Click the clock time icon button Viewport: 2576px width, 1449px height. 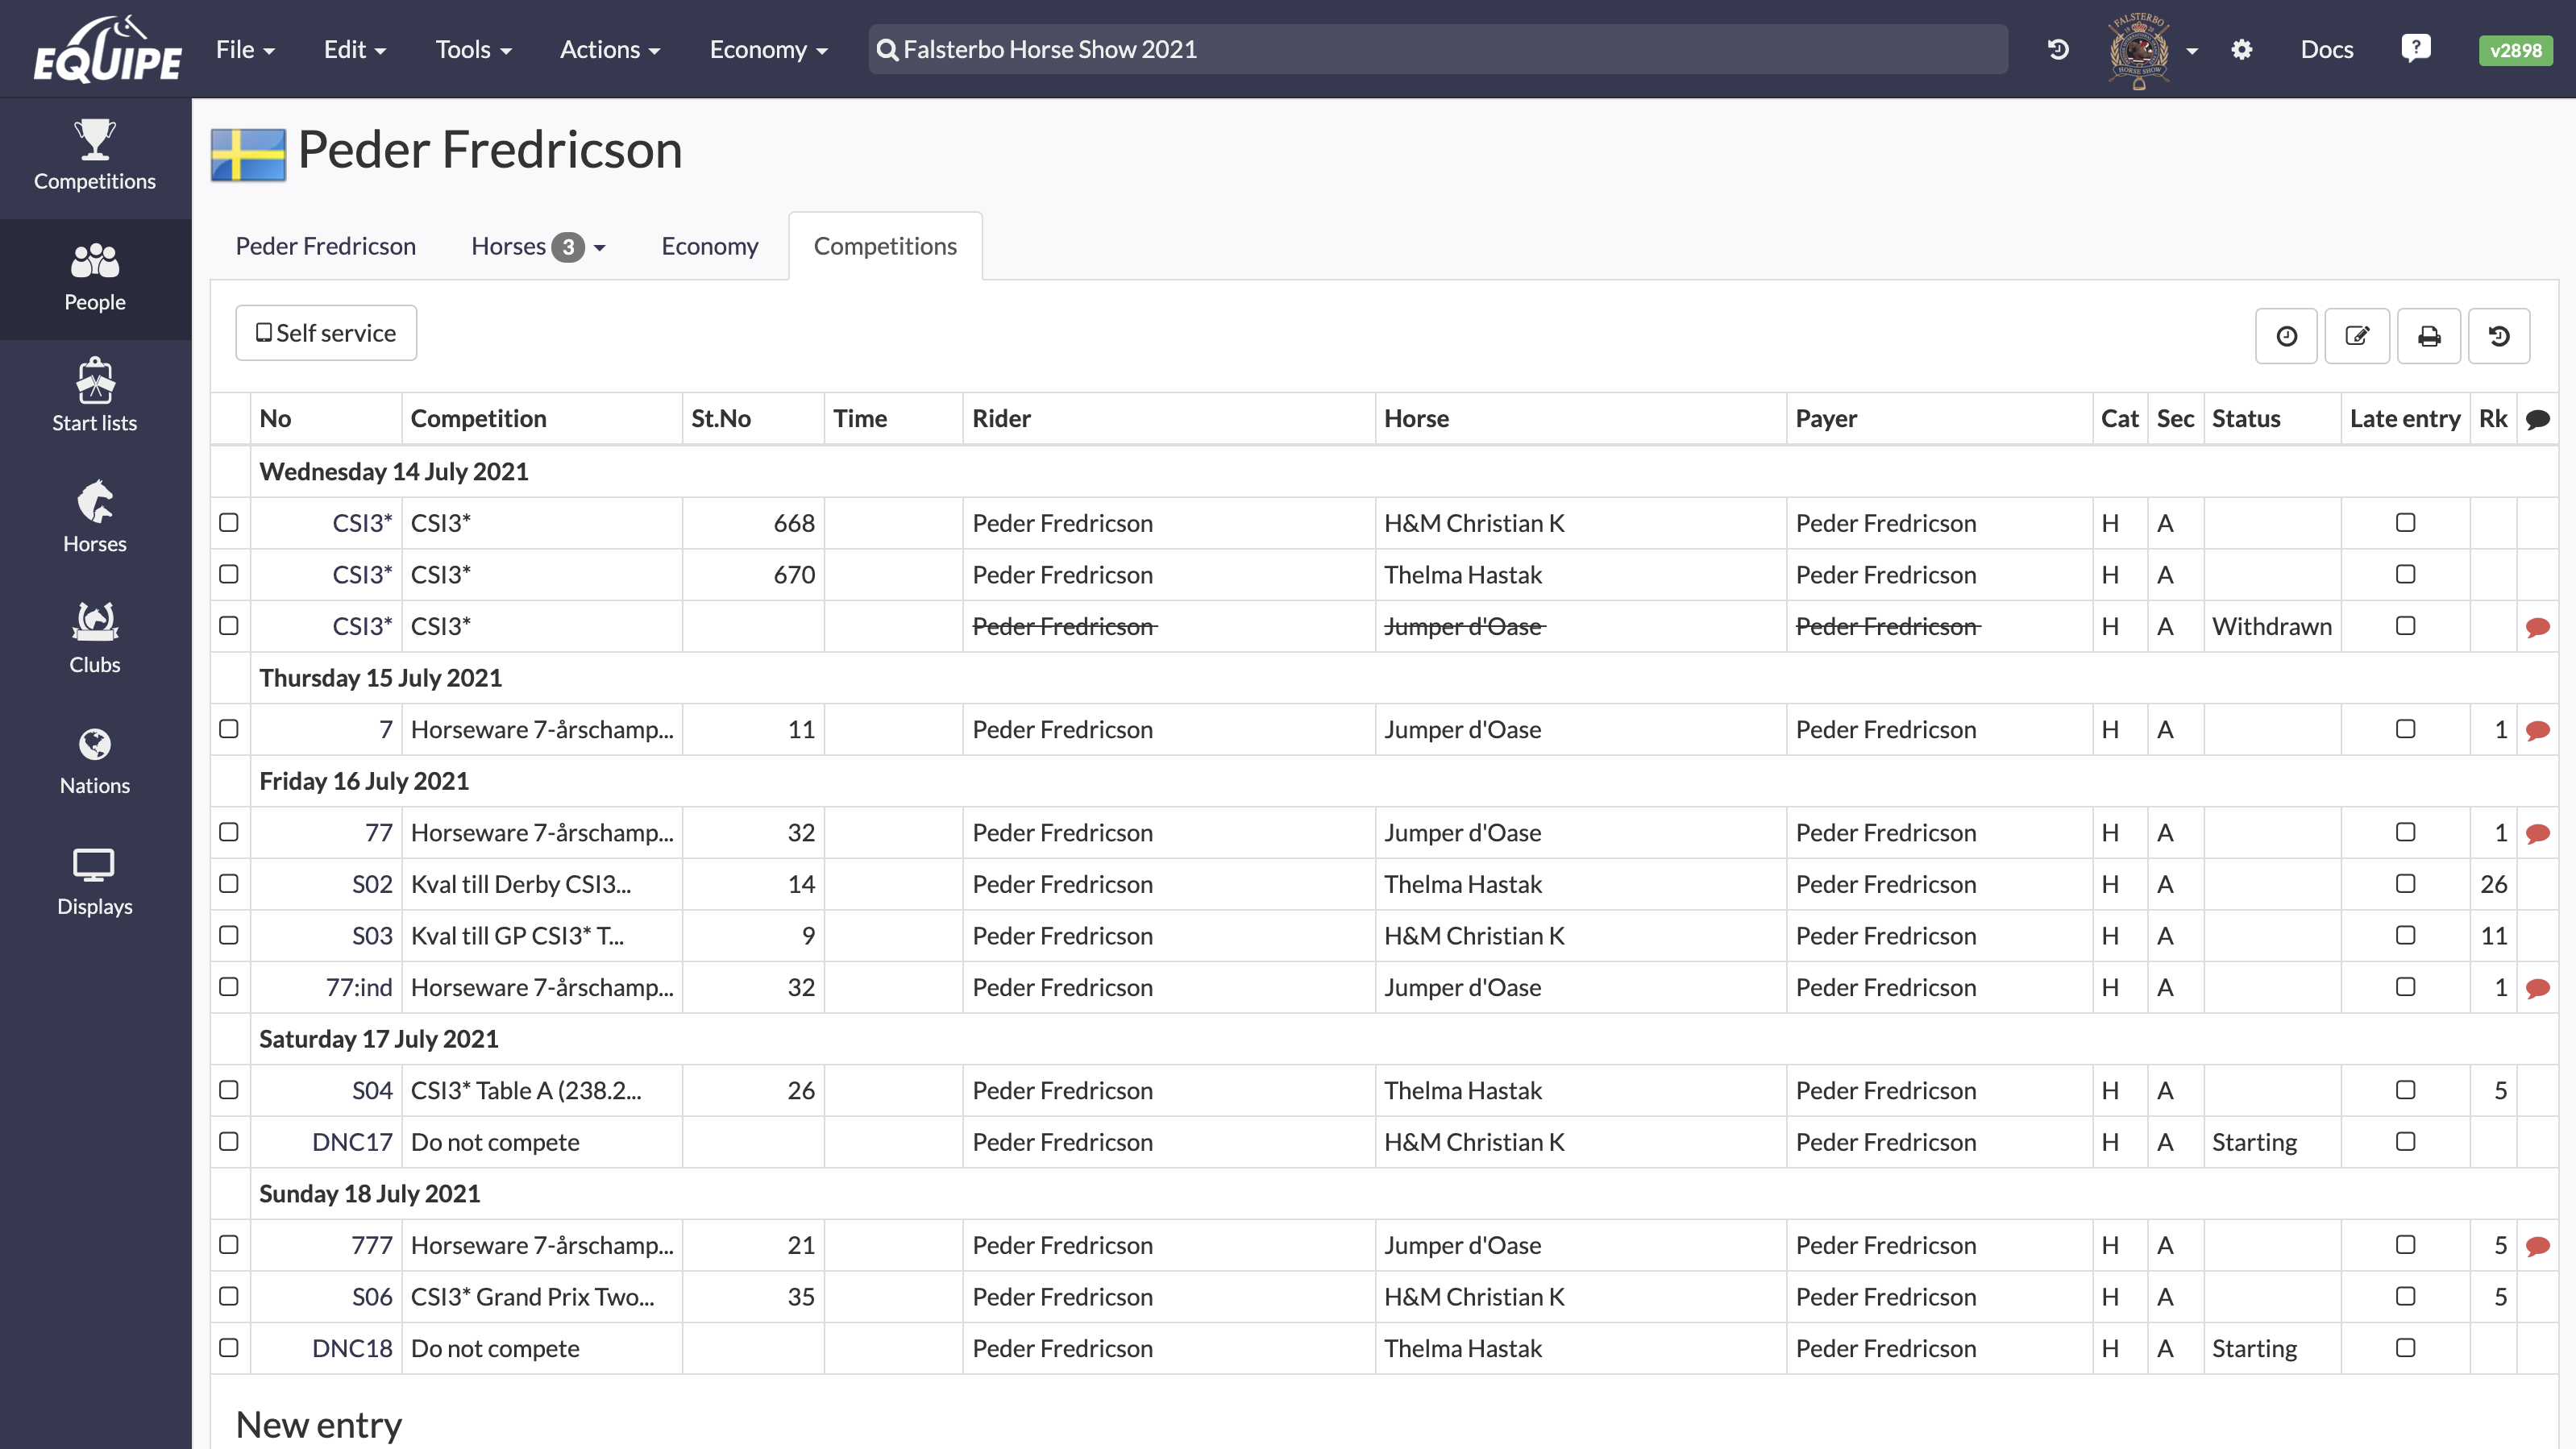click(x=2286, y=336)
